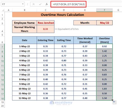Select row 12 header
122x108 pixels.
[x=2, y=70]
